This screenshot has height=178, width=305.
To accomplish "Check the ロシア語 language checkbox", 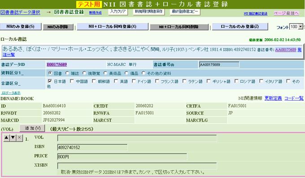I will (x=236, y=81).
